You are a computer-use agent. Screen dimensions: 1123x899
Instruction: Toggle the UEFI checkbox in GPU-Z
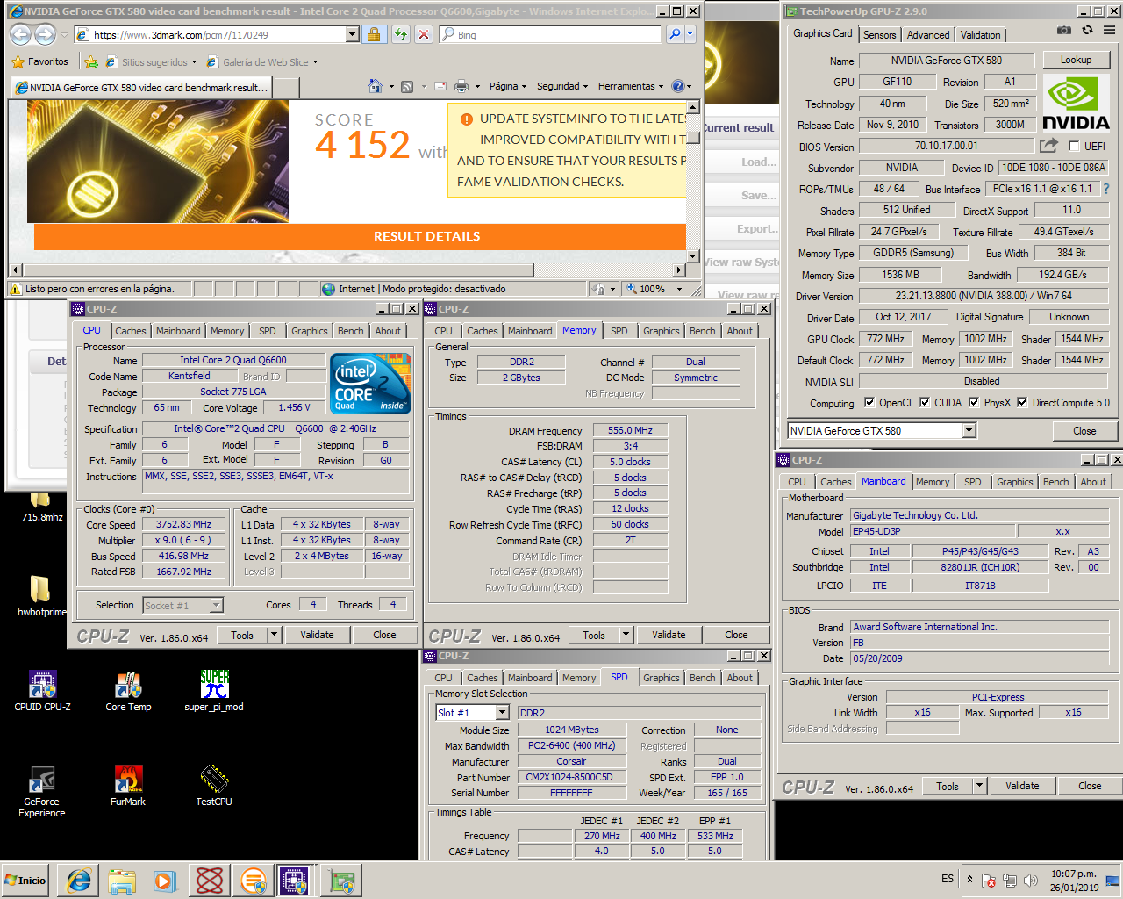click(1074, 147)
